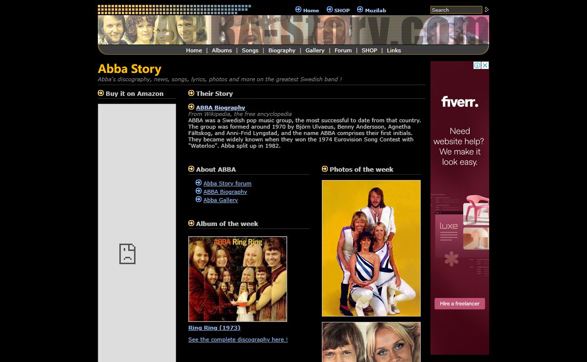Click From Wikipedia, the free encyclopedia text
Screen dimensions: 587x362
pos(240,114)
